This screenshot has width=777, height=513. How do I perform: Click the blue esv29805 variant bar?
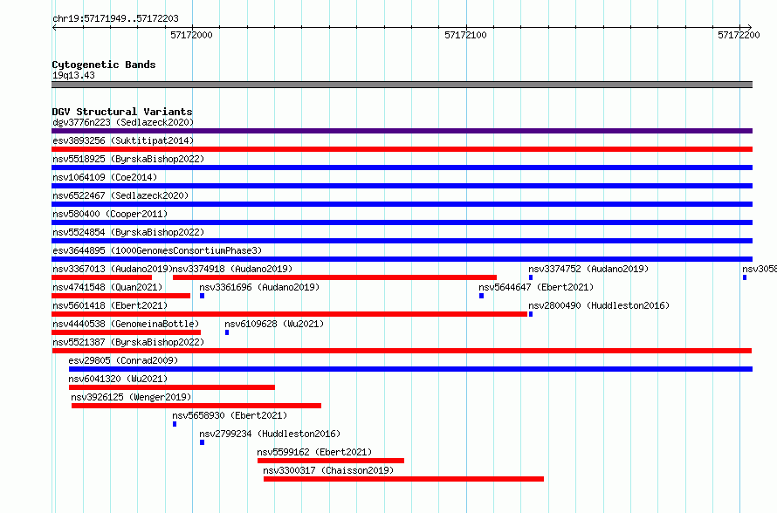(x=410, y=369)
